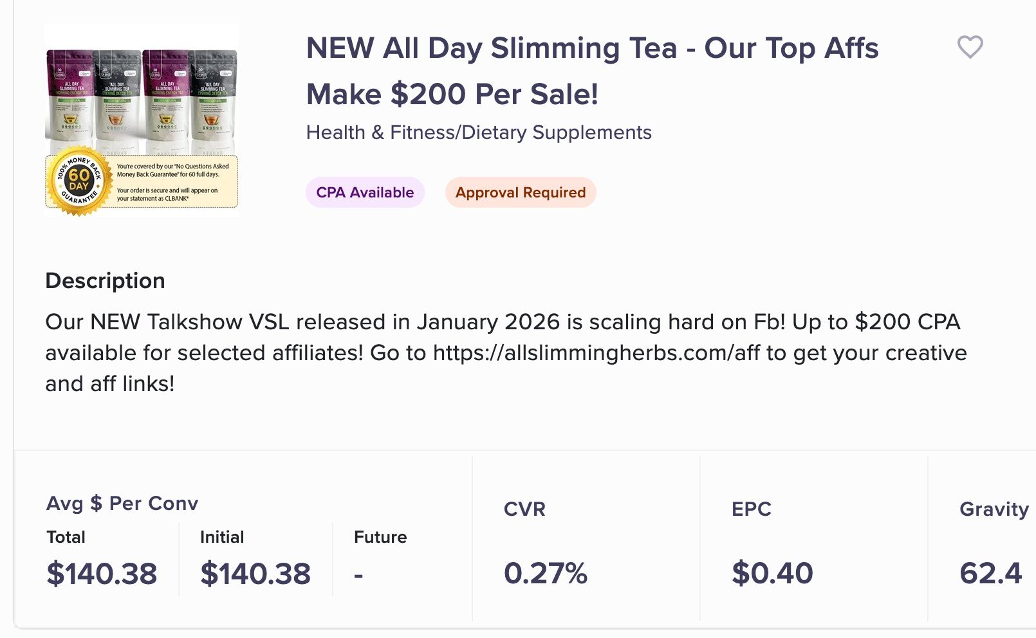This screenshot has width=1036, height=638.
Task: Click the CVR 0.27% stat
Action: (546, 573)
